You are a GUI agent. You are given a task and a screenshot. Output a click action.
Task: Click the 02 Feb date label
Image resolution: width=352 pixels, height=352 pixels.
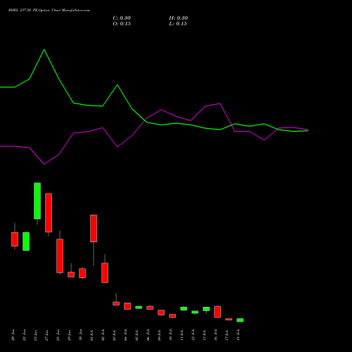103,335
